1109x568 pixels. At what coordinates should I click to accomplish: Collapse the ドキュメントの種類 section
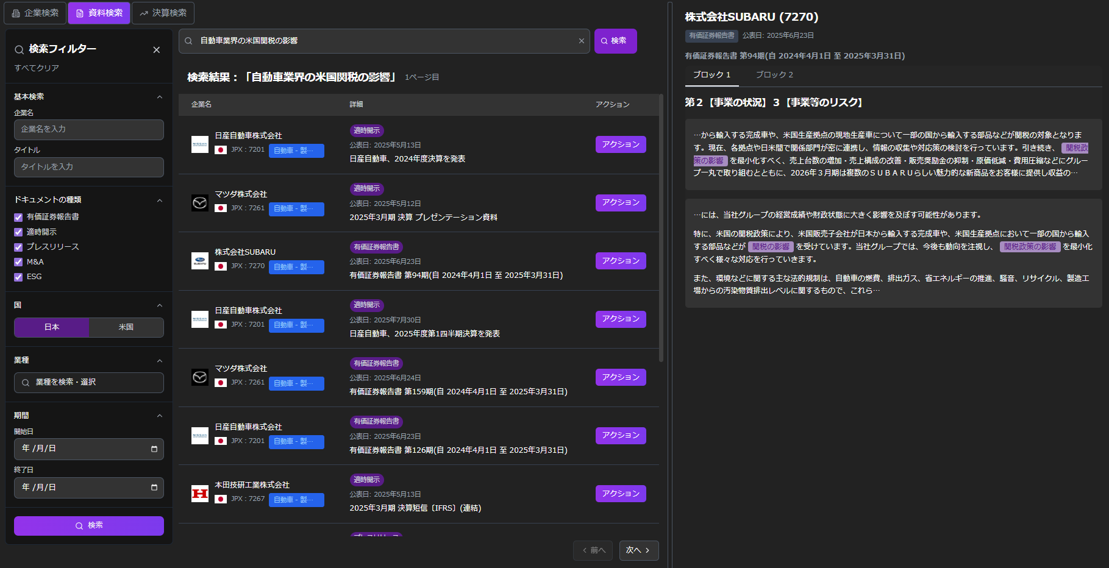click(160, 201)
